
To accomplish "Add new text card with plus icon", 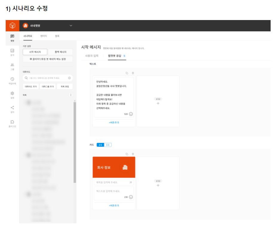I will point(158,103).
